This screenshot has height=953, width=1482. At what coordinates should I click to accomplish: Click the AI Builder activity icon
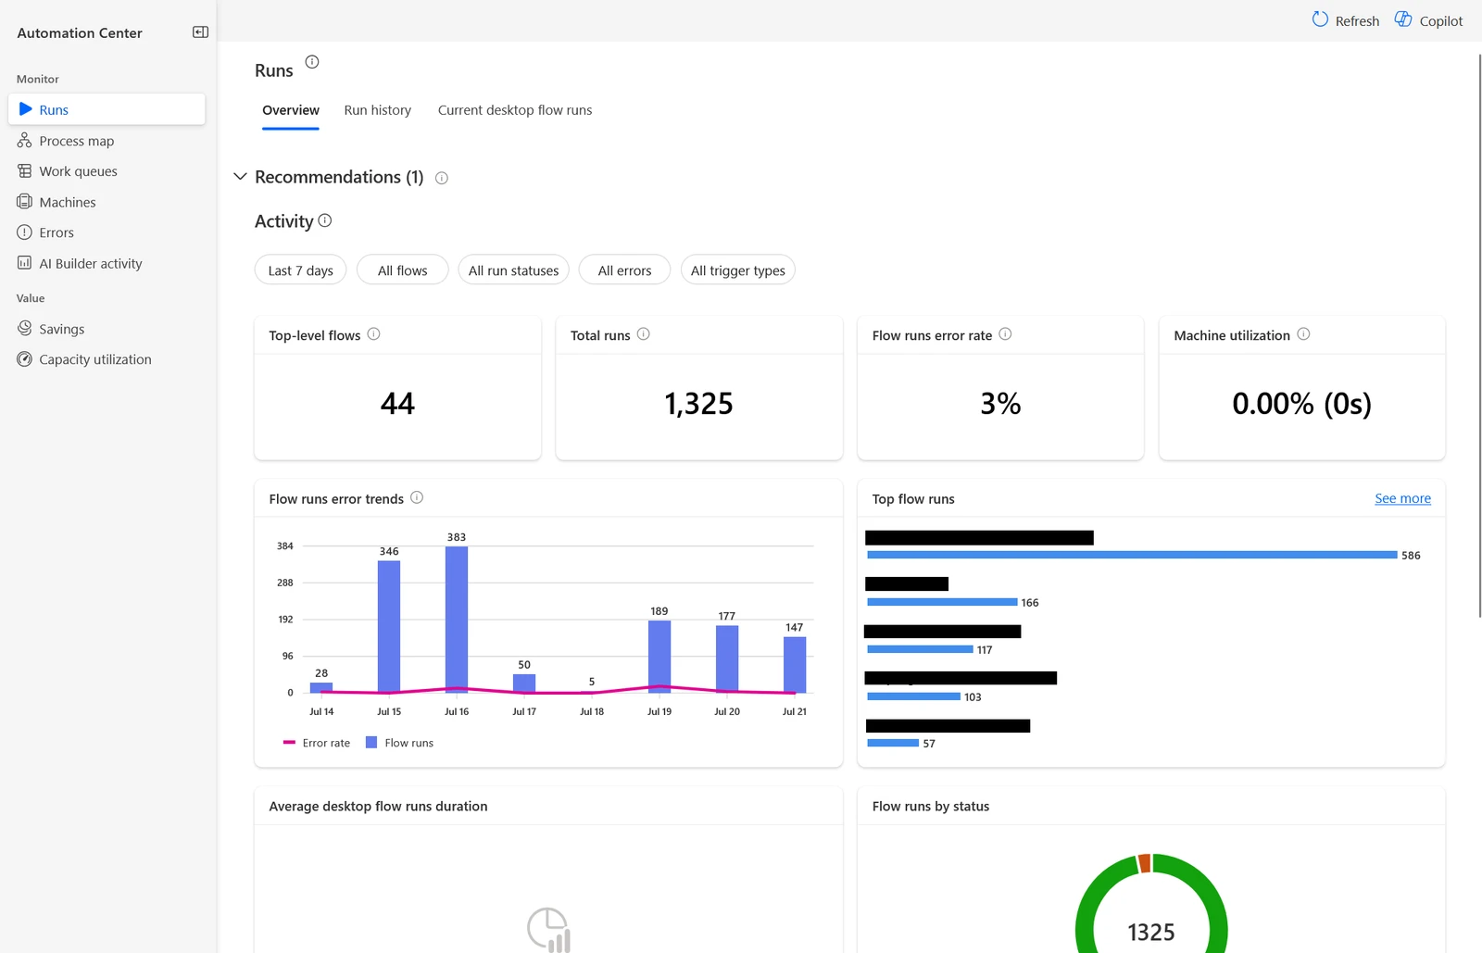click(x=25, y=263)
